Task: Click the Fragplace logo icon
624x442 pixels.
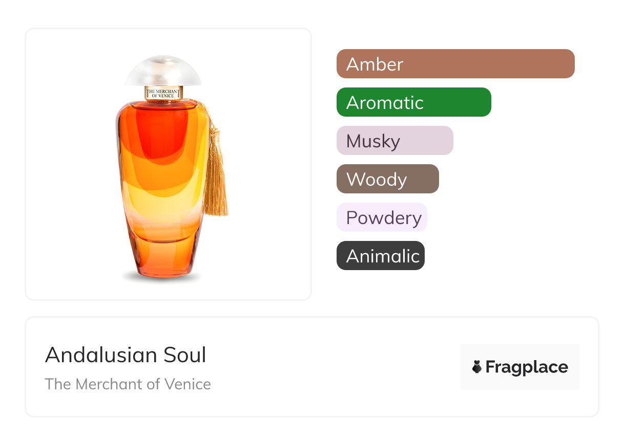Action: coord(477,367)
